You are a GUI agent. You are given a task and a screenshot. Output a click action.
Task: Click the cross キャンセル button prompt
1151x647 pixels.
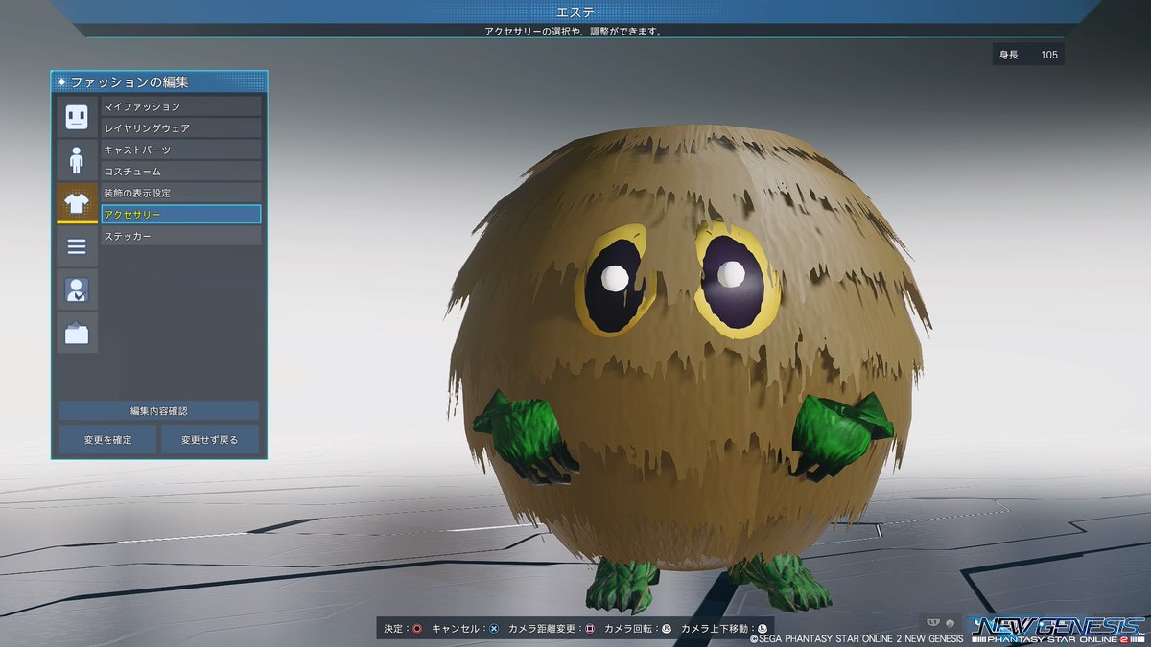pyautogui.click(x=493, y=629)
